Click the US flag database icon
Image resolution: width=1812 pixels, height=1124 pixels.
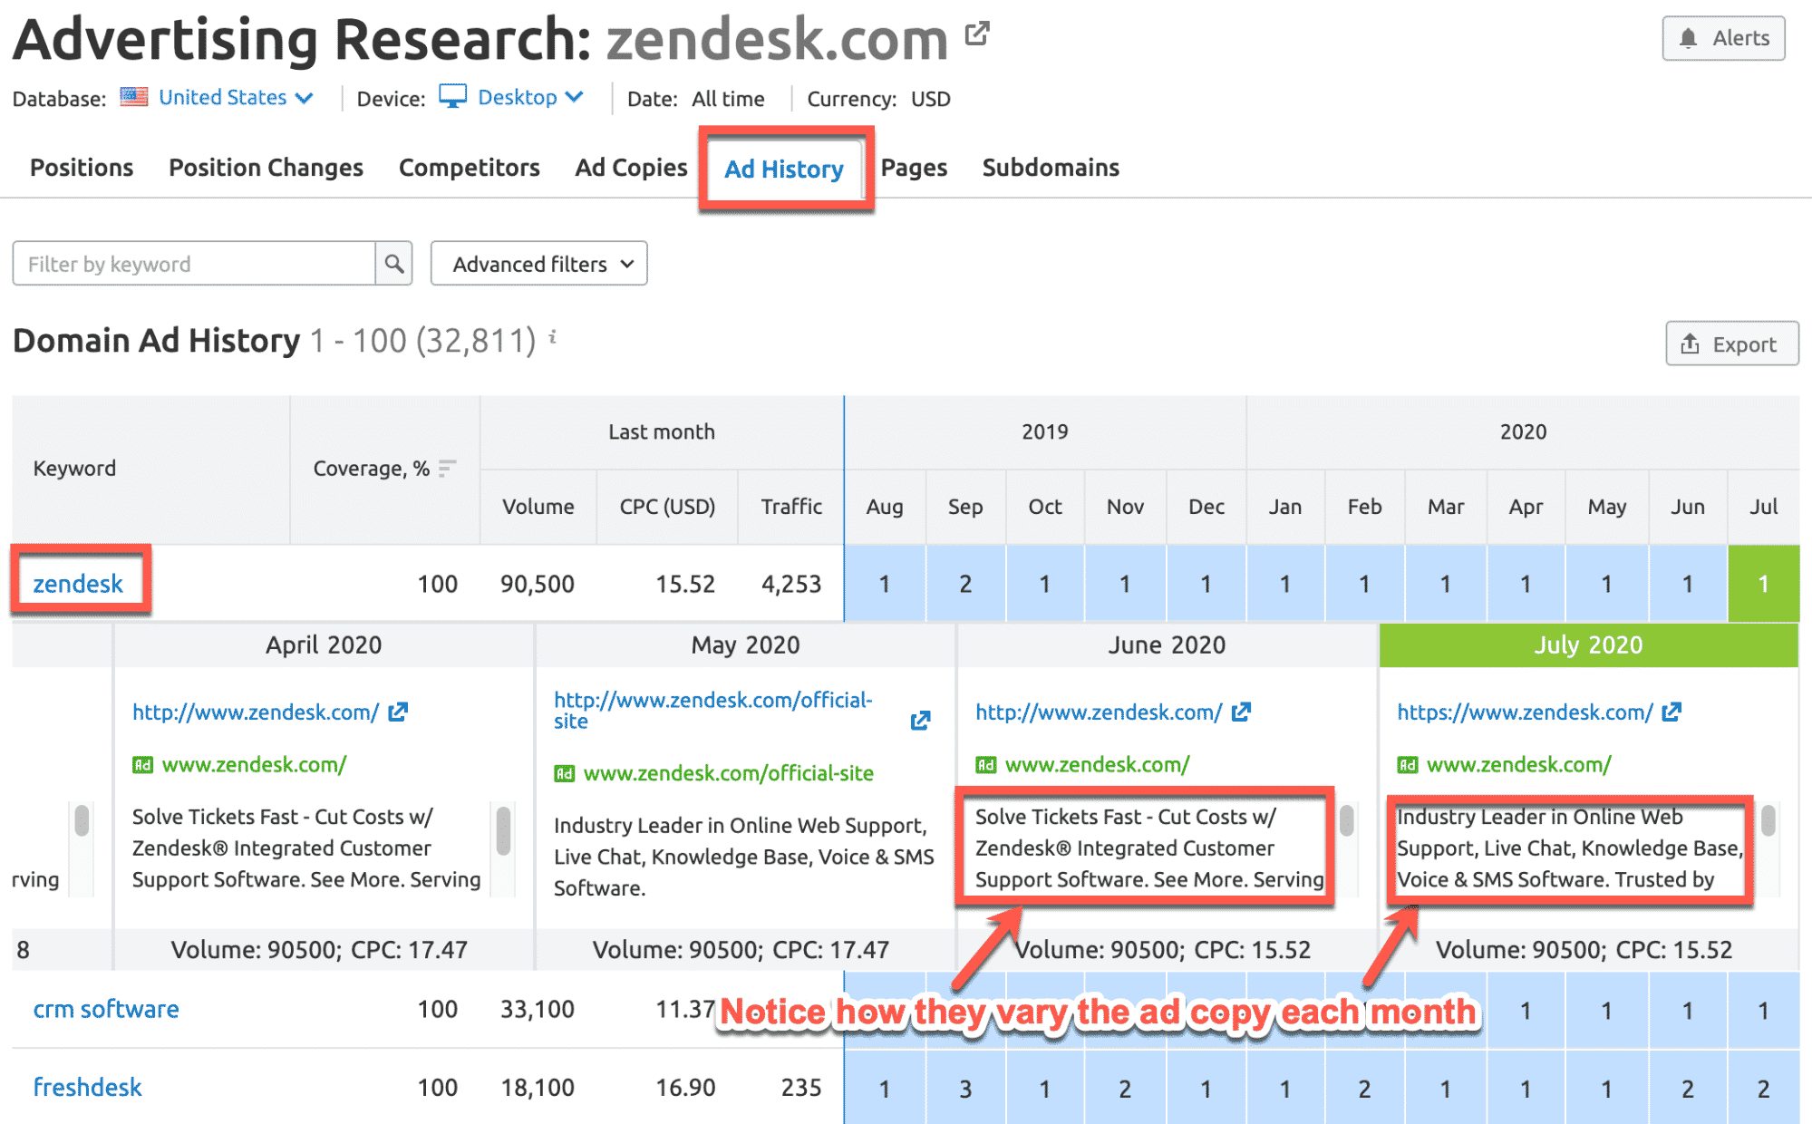tap(132, 97)
